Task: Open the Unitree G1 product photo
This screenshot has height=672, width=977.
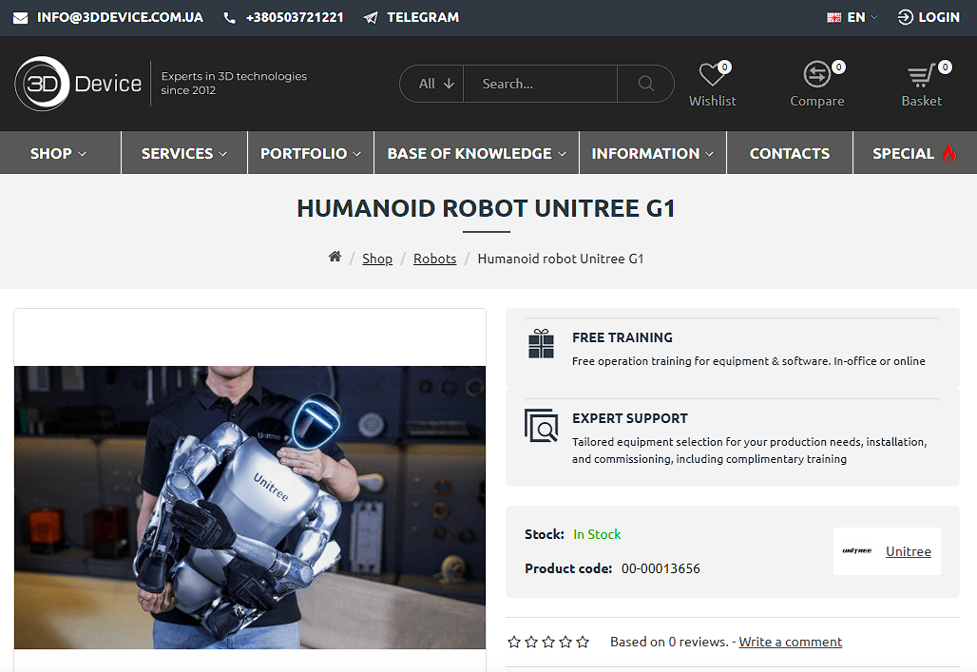Action: point(250,508)
